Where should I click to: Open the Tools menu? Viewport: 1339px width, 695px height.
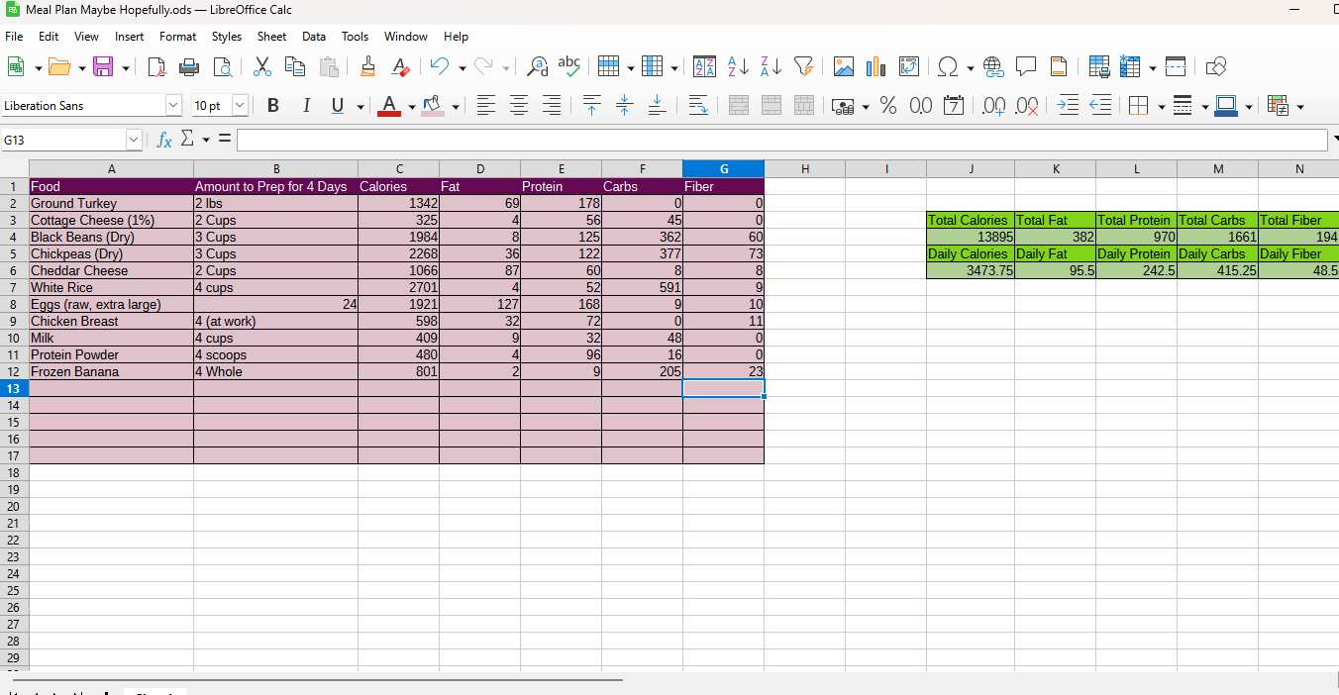tap(355, 37)
